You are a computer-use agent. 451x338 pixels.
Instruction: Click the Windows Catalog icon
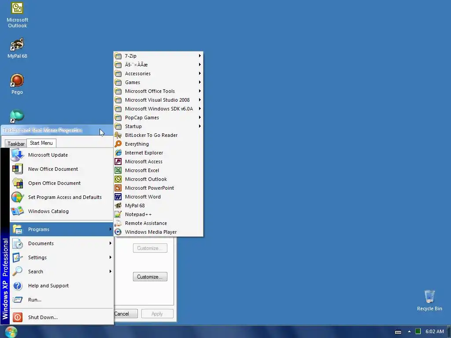(18, 211)
